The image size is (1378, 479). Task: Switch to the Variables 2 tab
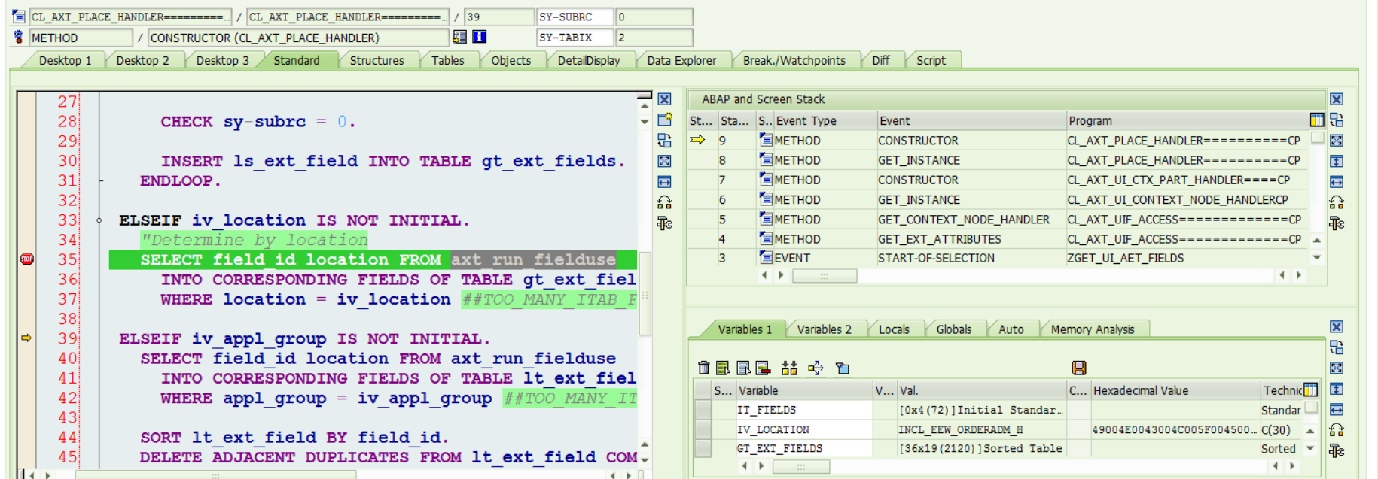click(x=824, y=329)
